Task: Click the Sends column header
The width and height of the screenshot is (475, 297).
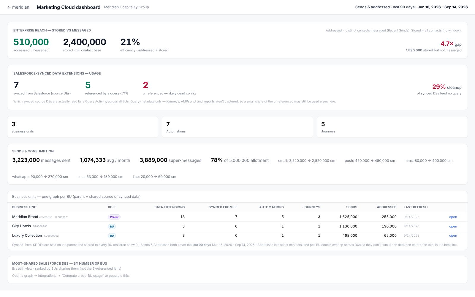Action: click(x=352, y=207)
